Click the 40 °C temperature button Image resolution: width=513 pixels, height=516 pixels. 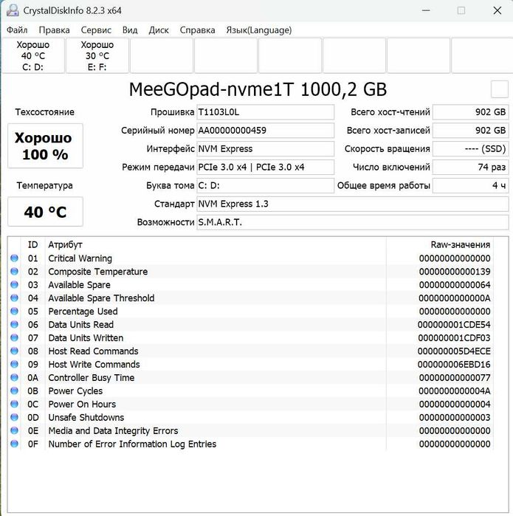[46, 212]
